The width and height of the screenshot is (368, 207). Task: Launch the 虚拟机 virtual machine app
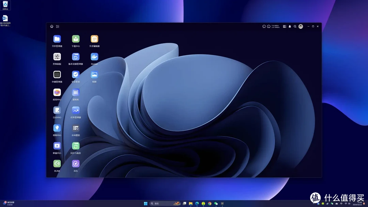[x=75, y=92]
